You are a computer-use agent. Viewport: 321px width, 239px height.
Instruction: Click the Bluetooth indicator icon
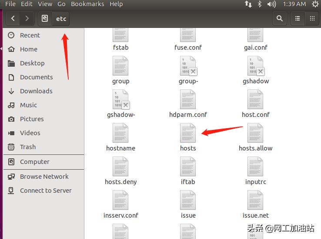point(260,4)
